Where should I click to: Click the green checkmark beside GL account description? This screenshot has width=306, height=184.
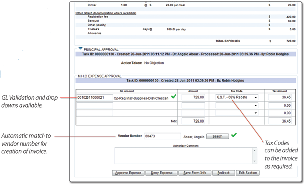(x=174, y=96)
